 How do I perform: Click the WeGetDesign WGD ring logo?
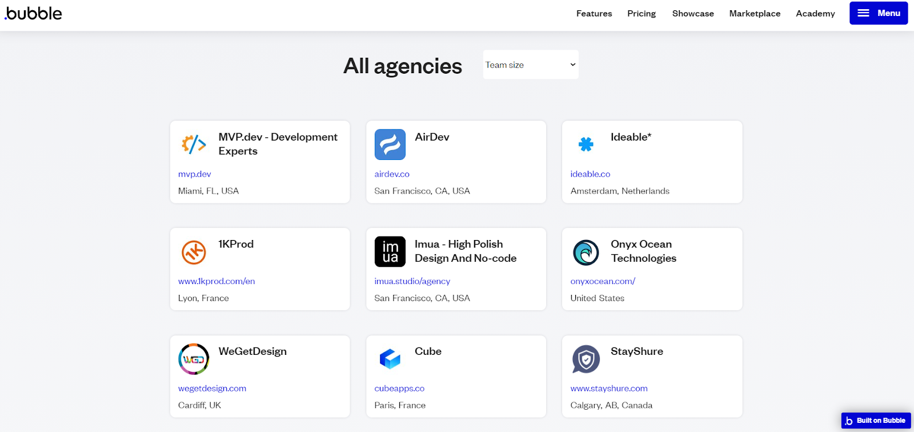194,359
